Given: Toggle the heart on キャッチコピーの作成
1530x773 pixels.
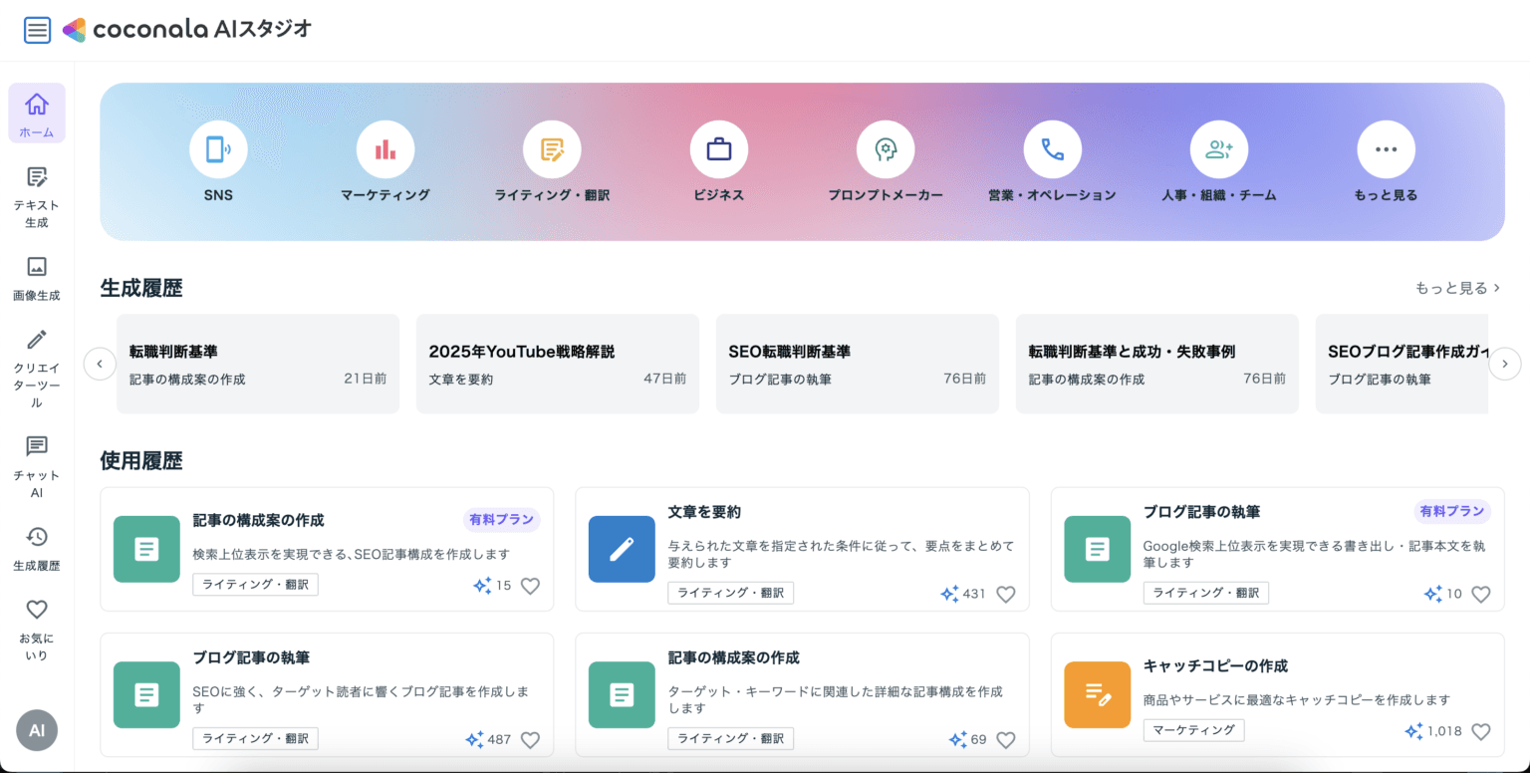Looking at the screenshot, I should click(x=1480, y=730).
